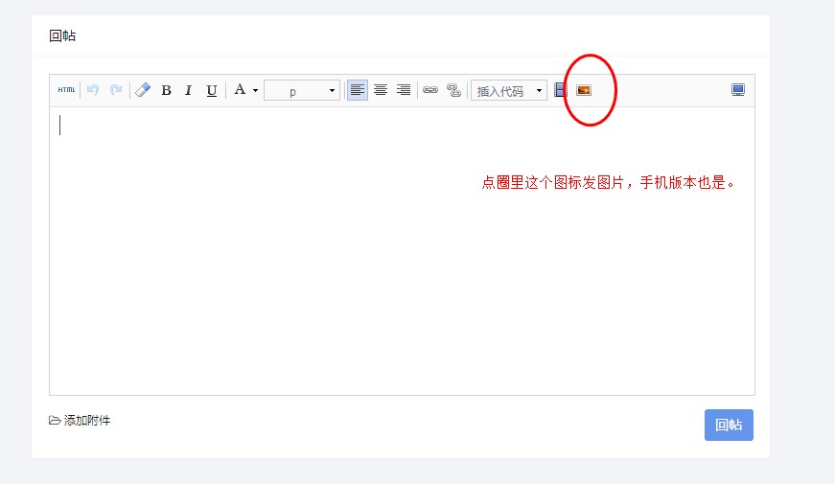Center align the text
Viewport: 835px width, 484px height.
click(x=381, y=90)
